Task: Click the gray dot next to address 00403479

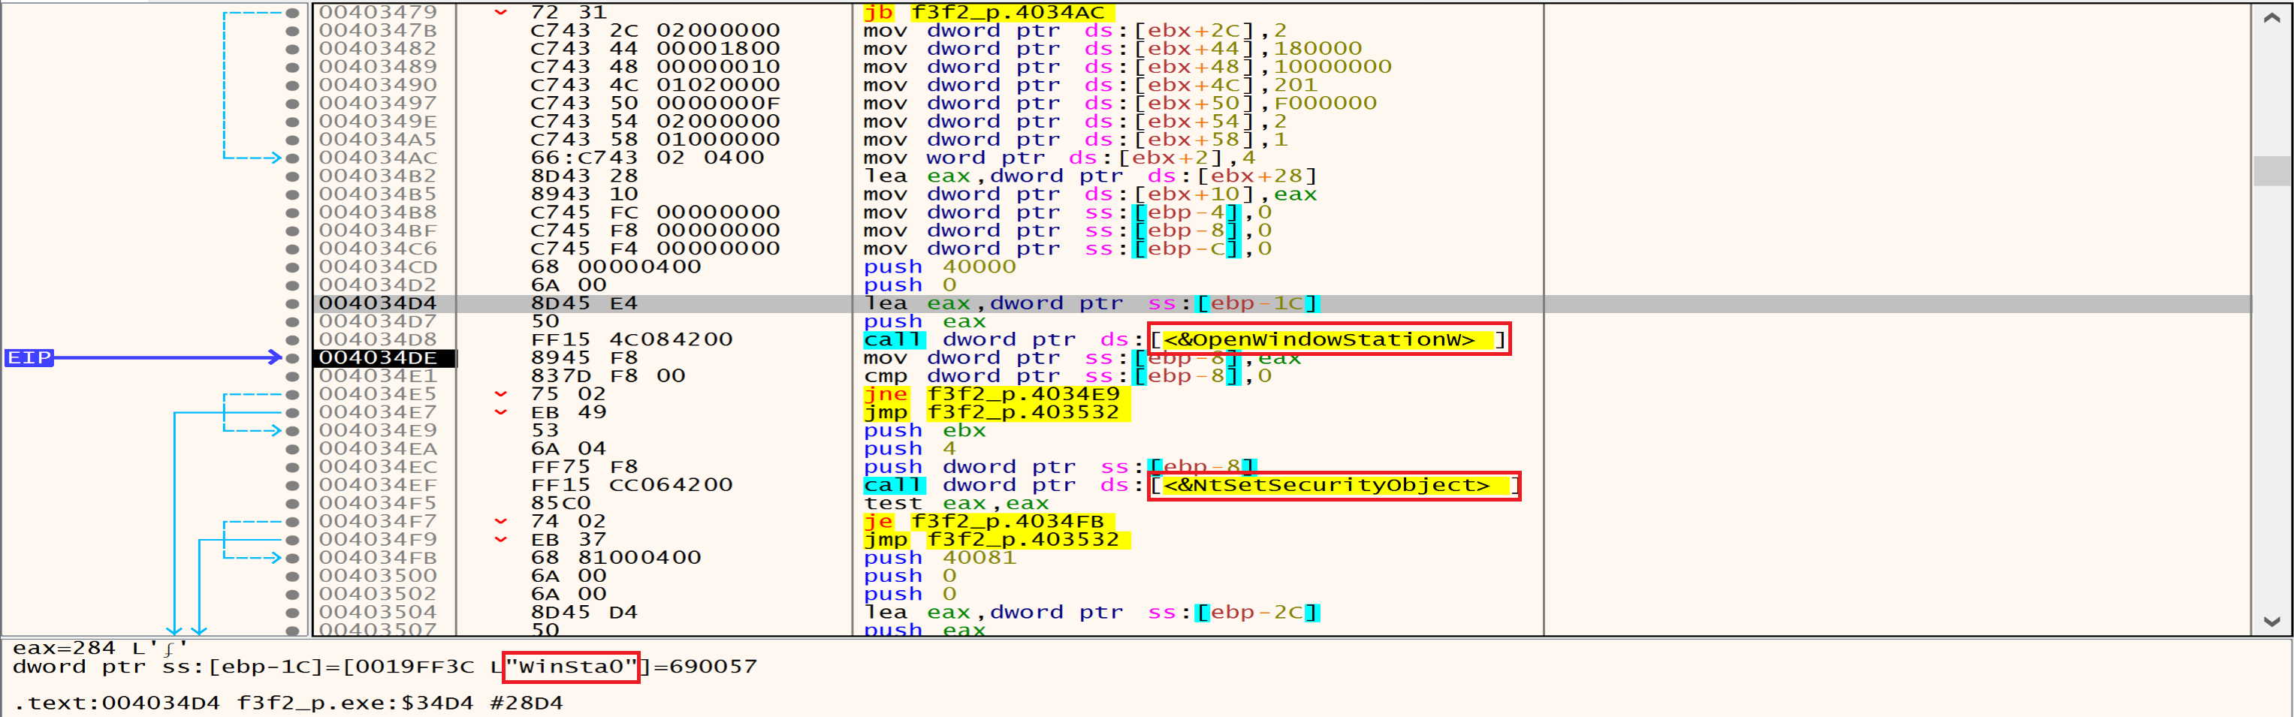Action: tap(293, 13)
